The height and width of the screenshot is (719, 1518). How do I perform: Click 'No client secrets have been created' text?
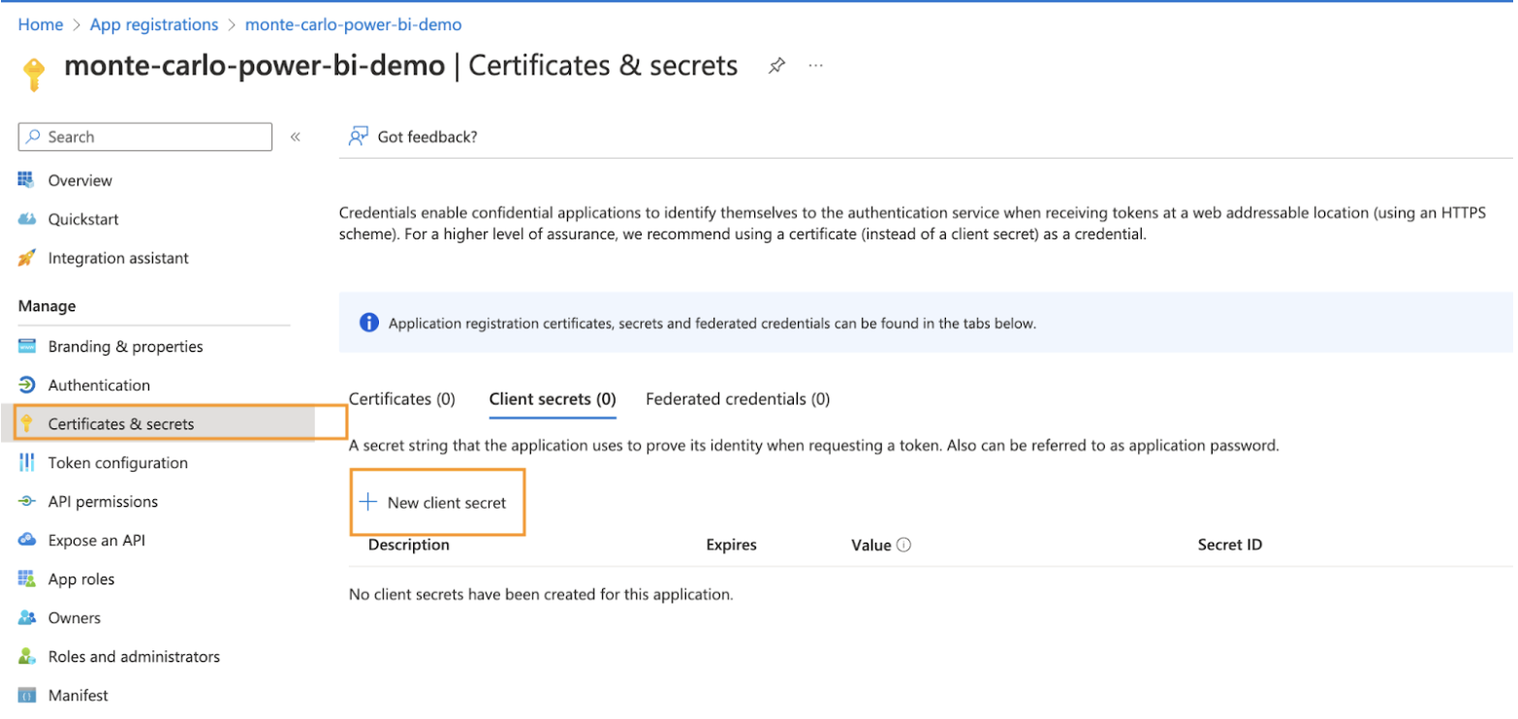pyautogui.click(x=541, y=594)
